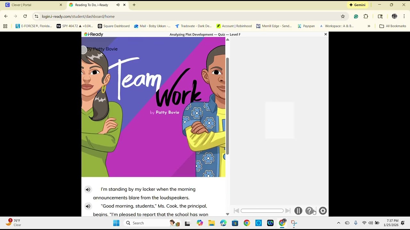Click the passage scrollbar thumb
The image size is (410, 230).
point(227,106)
